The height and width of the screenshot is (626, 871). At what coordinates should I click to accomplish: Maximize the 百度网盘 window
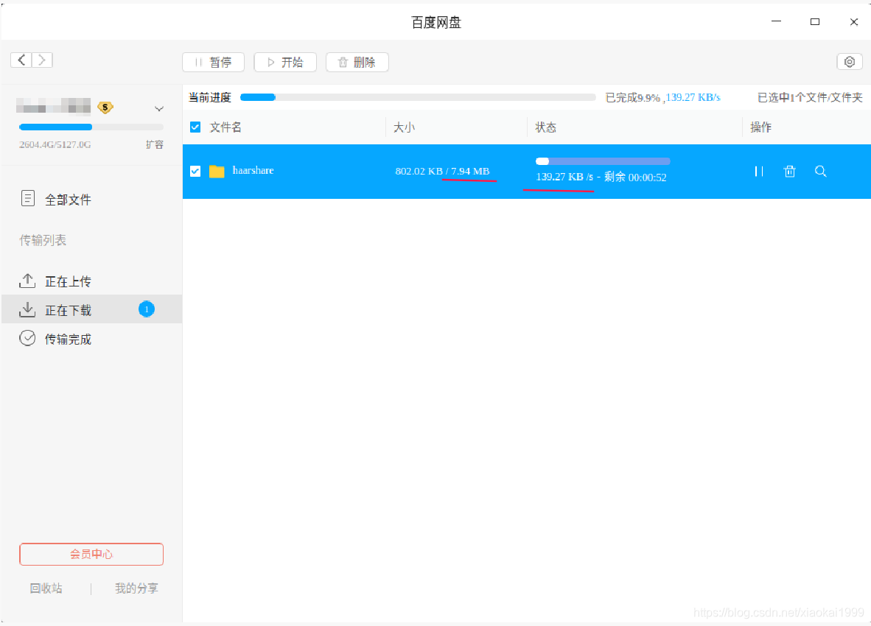pos(815,21)
